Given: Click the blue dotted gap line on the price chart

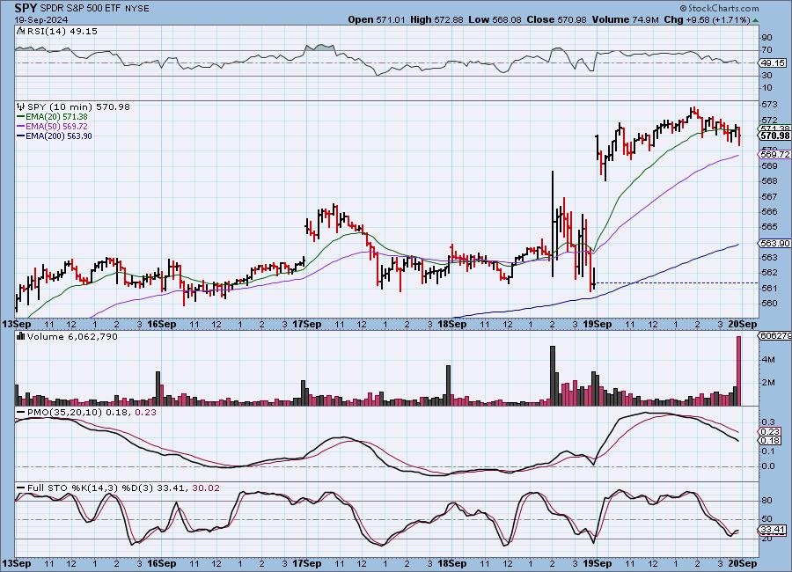Looking at the screenshot, I should (x=678, y=283).
